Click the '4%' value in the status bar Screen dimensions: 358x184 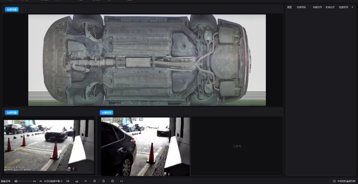pyautogui.click(x=34, y=181)
